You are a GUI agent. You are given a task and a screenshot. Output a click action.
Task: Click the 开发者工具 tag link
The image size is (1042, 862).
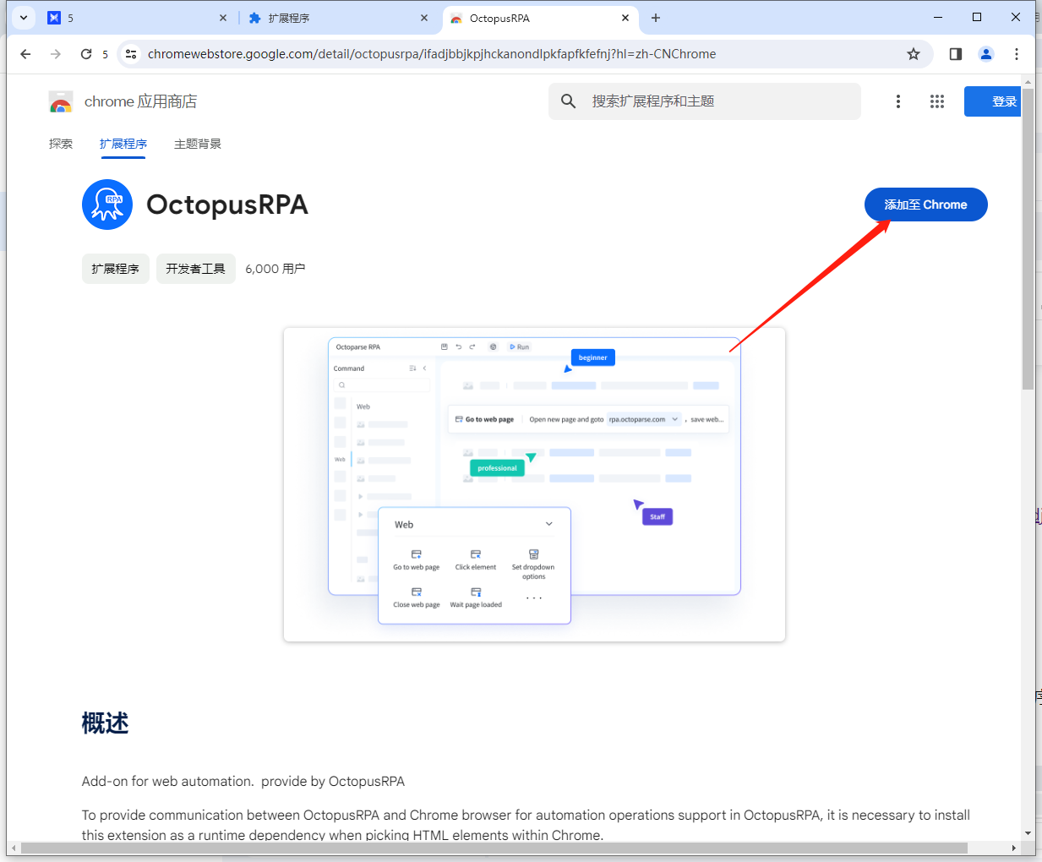pos(195,268)
